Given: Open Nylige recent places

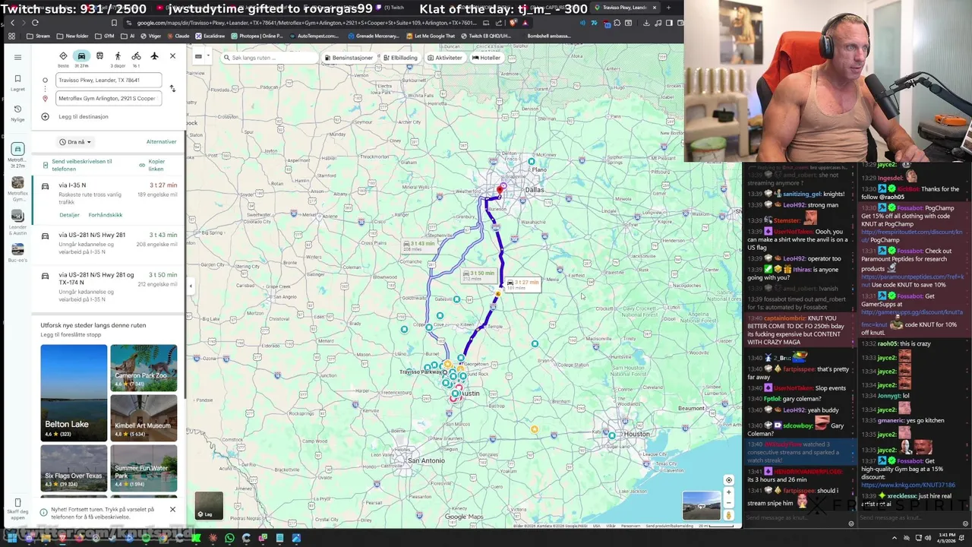Looking at the screenshot, I should click(17, 112).
